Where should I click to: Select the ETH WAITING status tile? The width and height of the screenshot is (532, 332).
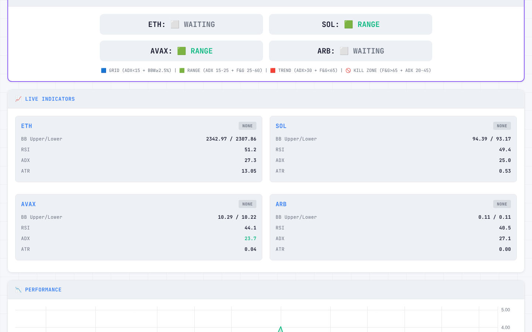tap(181, 24)
